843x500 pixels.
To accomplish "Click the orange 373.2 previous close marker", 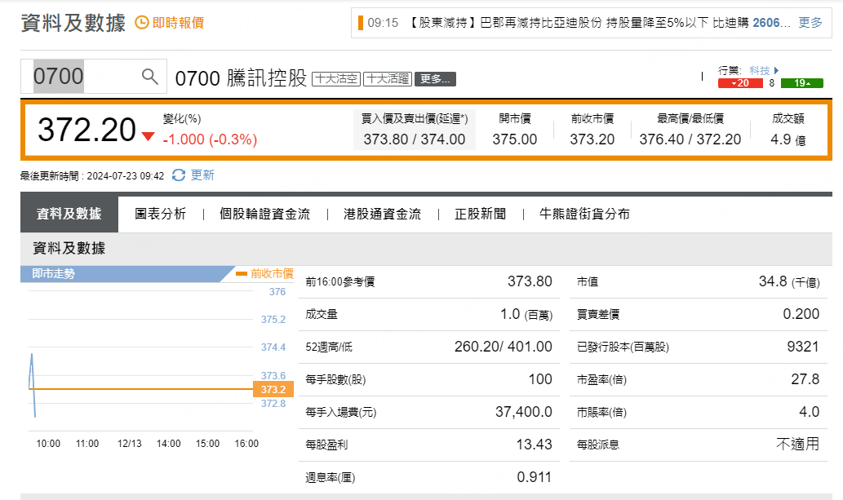I will click(x=273, y=389).
